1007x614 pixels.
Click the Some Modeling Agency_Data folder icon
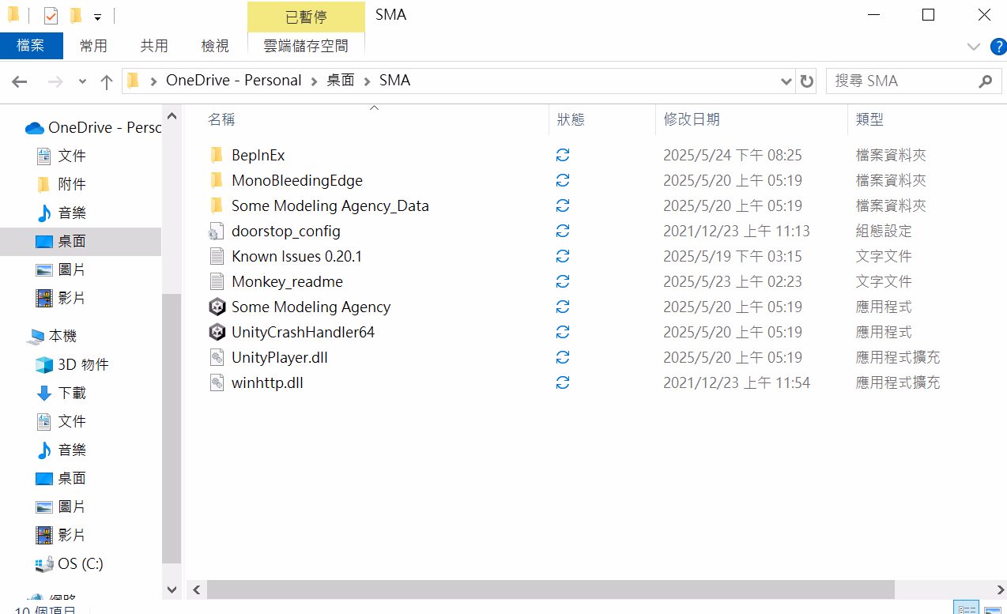pyautogui.click(x=217, y=205)
